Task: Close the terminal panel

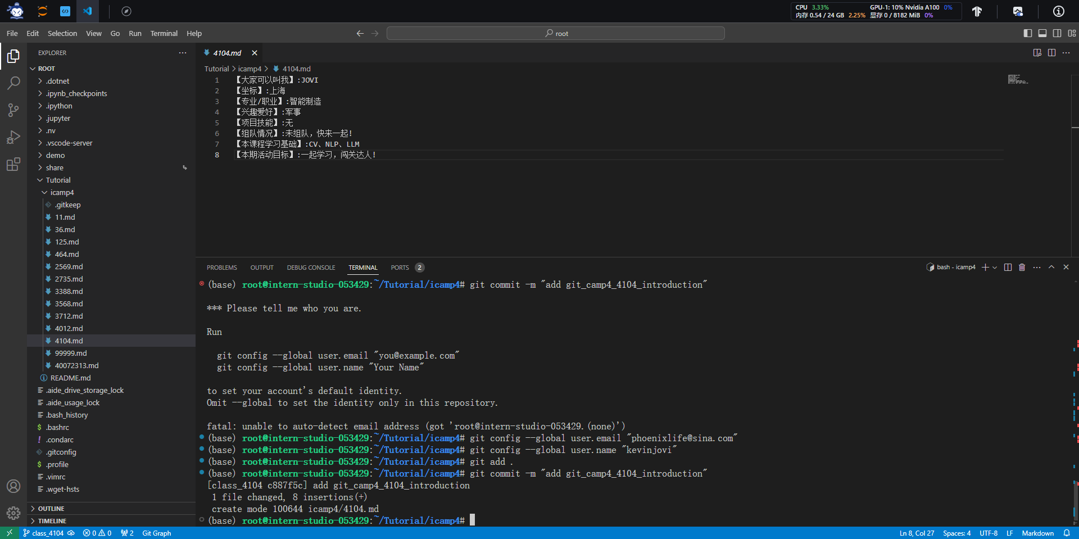Action: [1066, 268]
